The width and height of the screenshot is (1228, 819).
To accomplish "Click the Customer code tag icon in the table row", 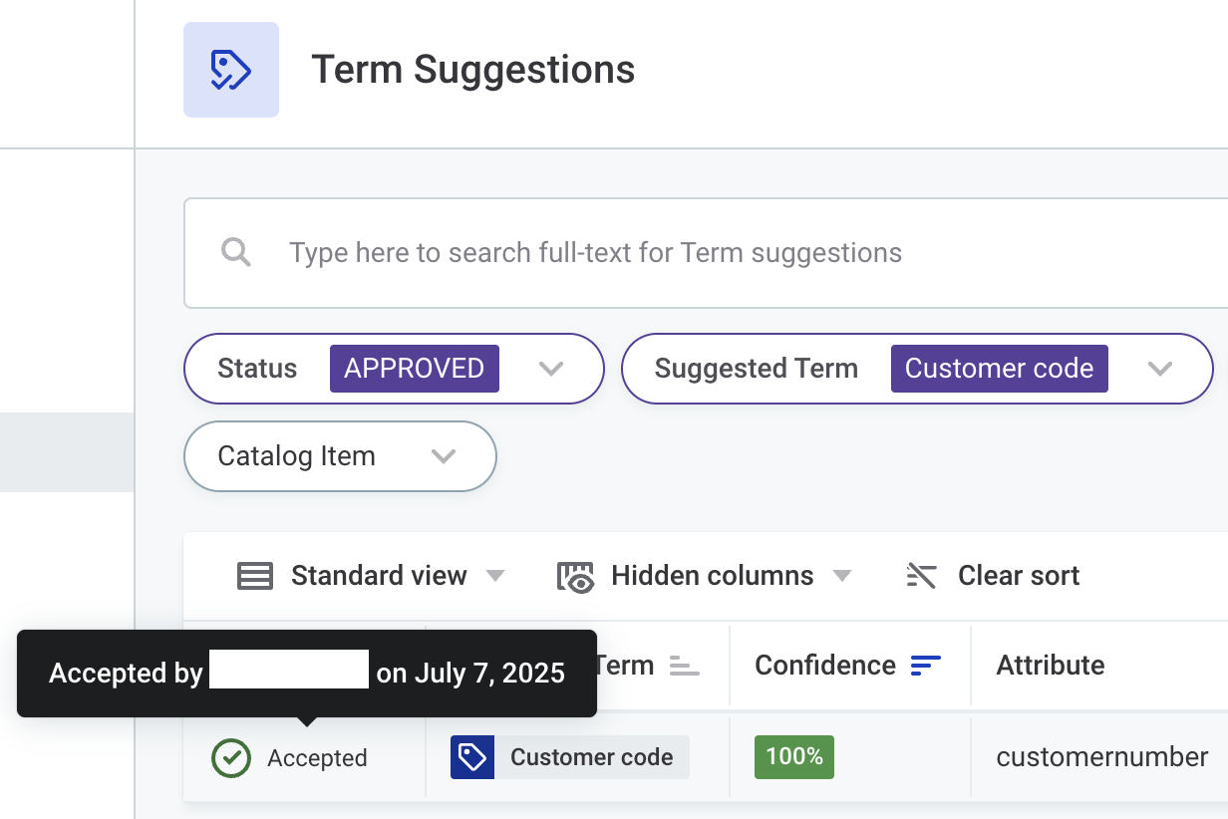I will click(x=471, y=757).
